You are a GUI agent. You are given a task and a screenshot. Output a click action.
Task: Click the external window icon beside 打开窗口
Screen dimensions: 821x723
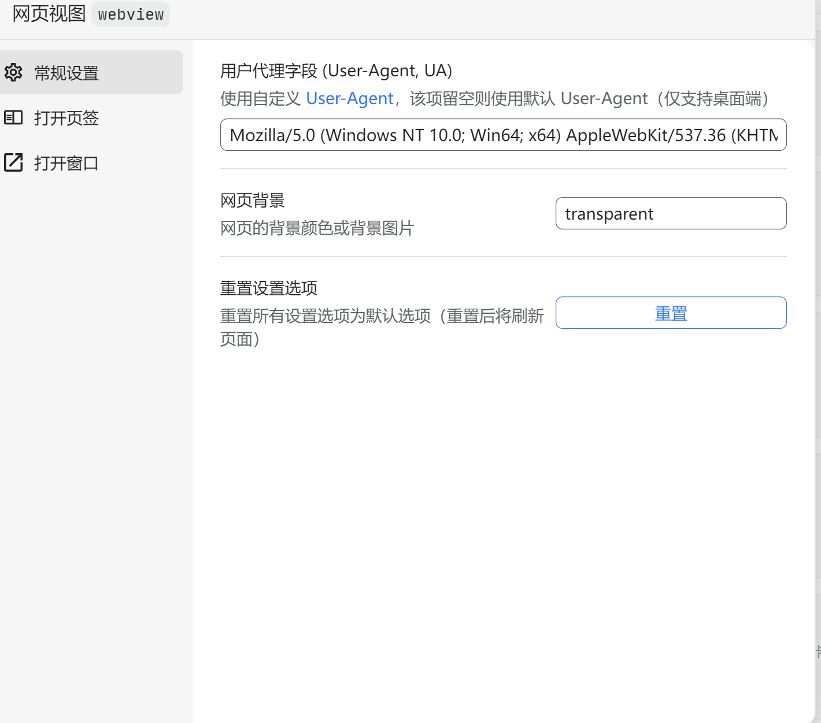coord(13,162)
